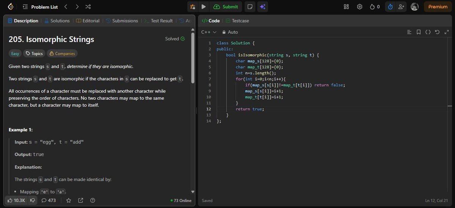Click the Example 1: heading

[x=20, y=130]
